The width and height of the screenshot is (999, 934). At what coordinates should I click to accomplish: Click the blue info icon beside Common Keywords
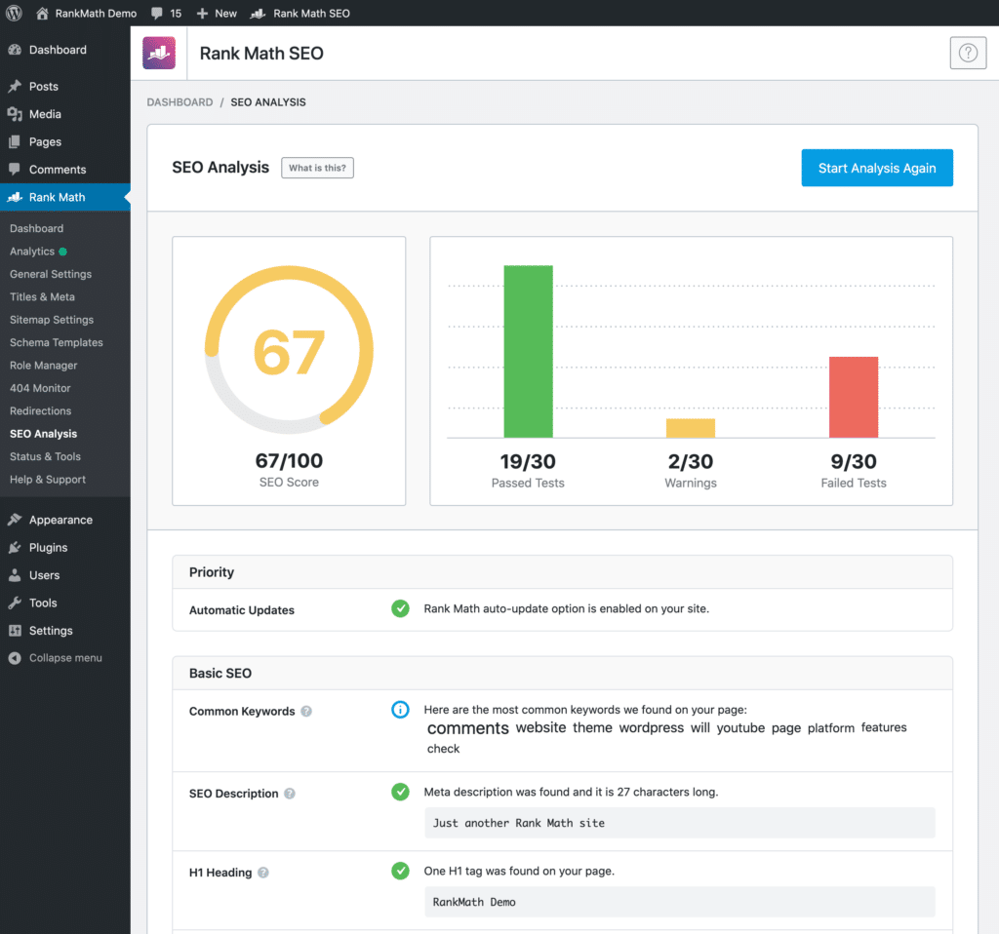pos(400,710)
